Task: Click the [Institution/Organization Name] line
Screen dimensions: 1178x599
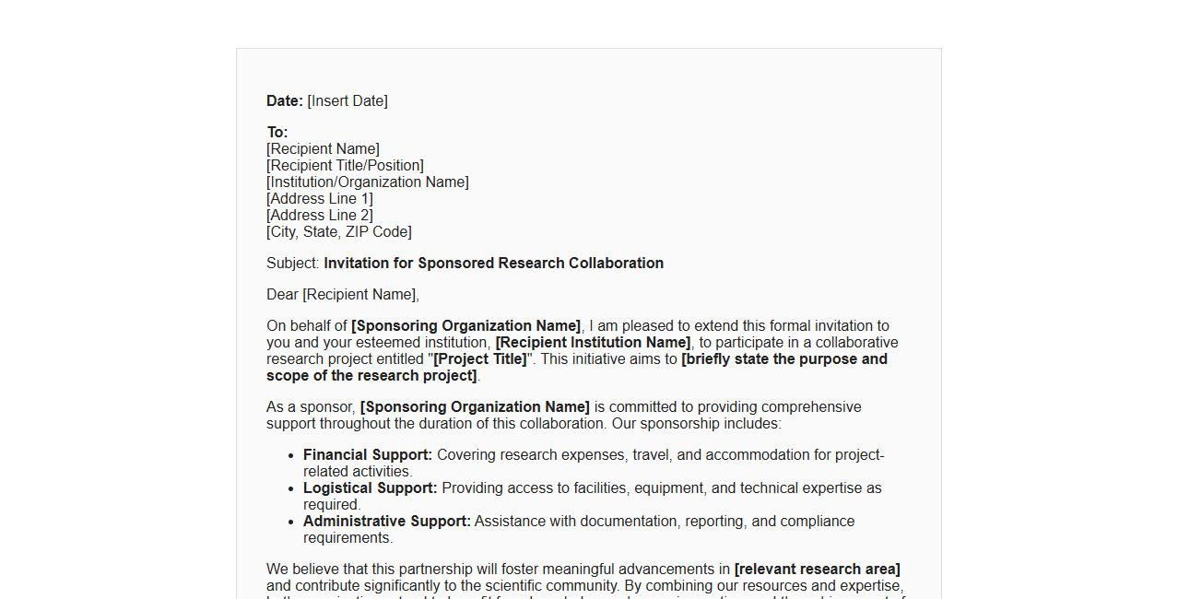Action: click(x=367, y=182)
